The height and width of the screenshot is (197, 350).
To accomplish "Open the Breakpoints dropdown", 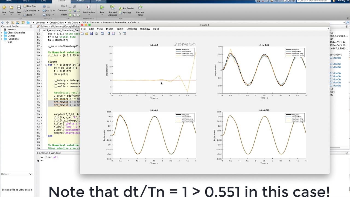I will click(89, 10).
